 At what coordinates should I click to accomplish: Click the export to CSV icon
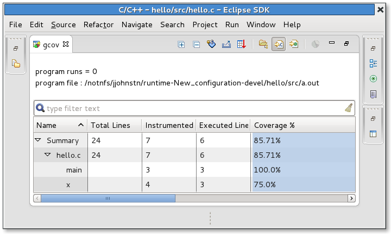point(226,45)
